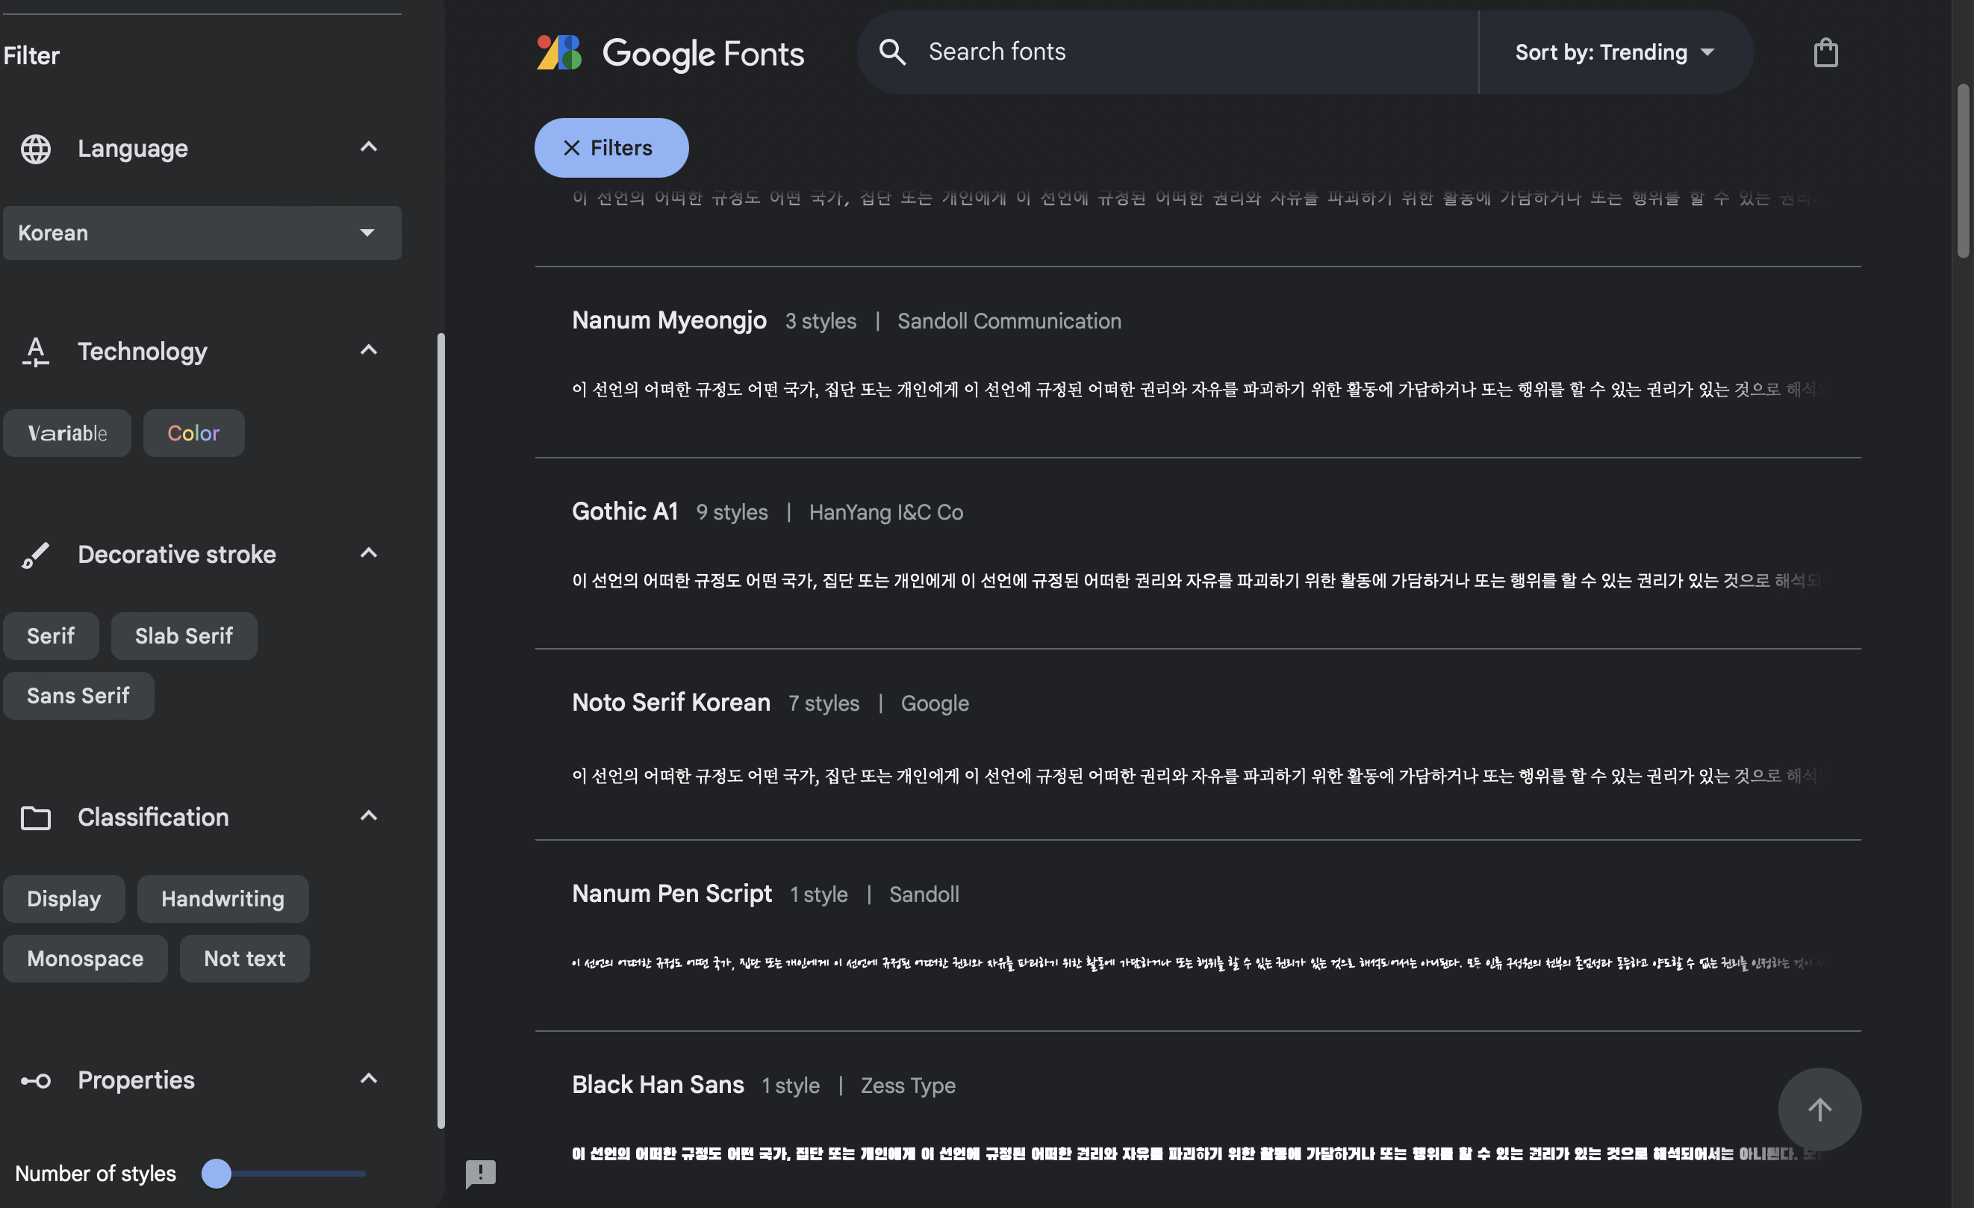Toggle the Variable technology filter chip
The width and height of the screenshot is (1974, 1208).
[67, 433]
